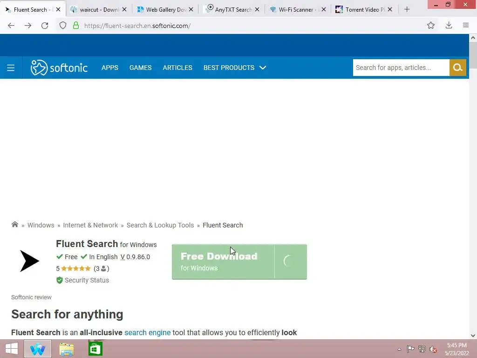
Task: Click the Softonic review label
Action: tap(31, 297)
